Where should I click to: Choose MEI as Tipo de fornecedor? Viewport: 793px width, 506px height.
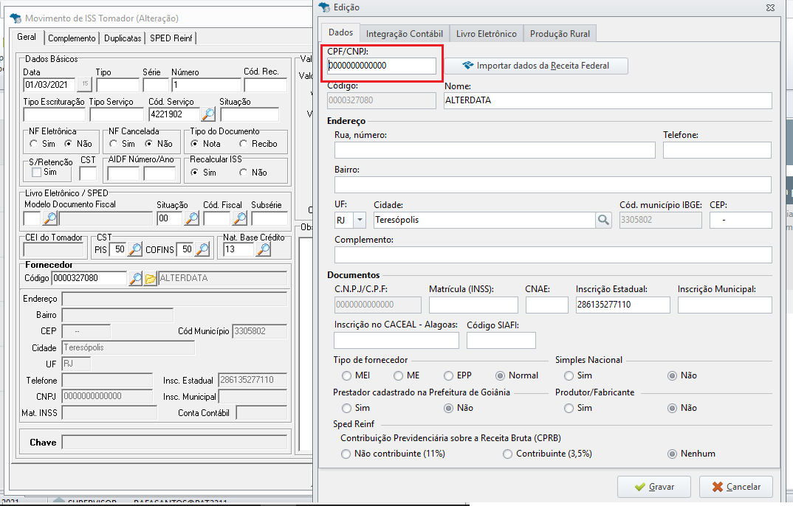tap(346, 375)
